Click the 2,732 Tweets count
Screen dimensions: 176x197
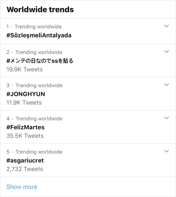point(25,169)
